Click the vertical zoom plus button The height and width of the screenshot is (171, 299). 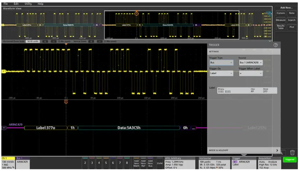click(91, 41)
